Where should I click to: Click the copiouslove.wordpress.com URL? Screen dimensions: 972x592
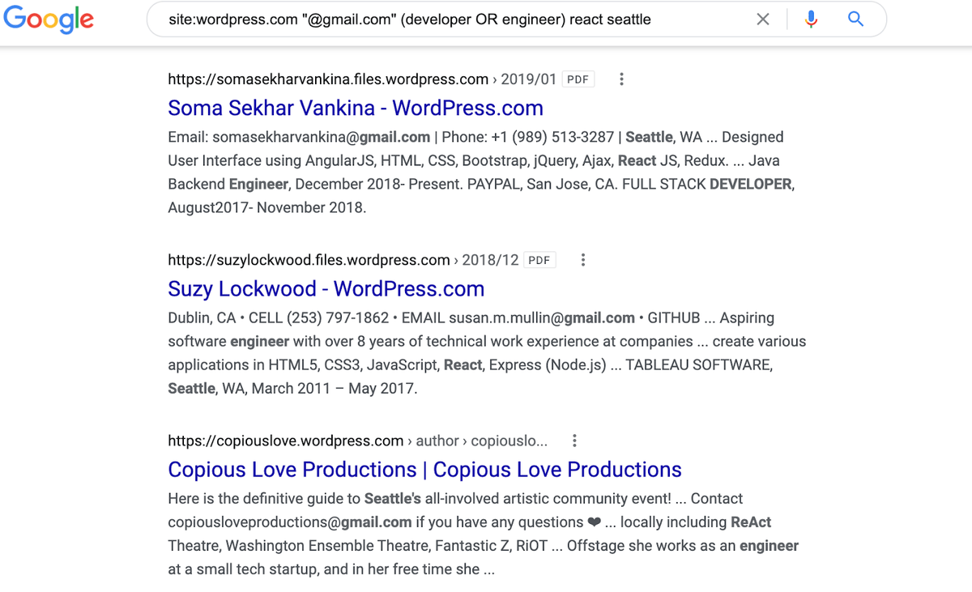point(286,441)
